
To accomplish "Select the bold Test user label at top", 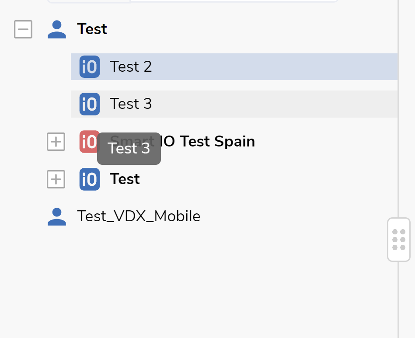I will [x=92, y=29].
